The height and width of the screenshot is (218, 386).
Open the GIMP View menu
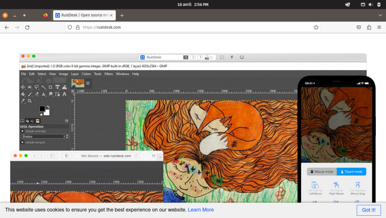52,74
